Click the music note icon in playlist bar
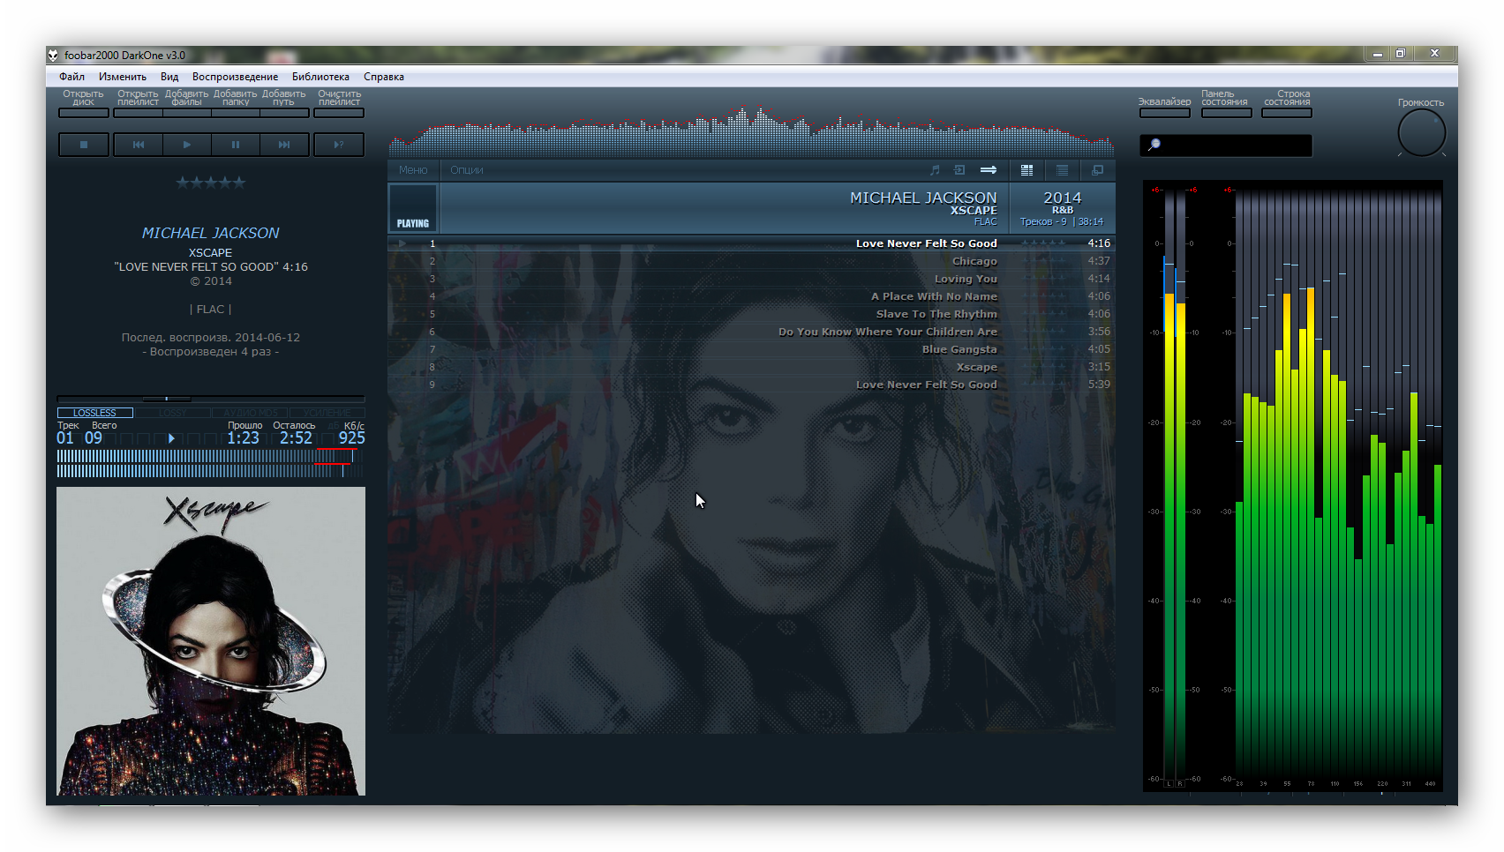The width and height of the screenshot is (1504, 852). (935, 170)
